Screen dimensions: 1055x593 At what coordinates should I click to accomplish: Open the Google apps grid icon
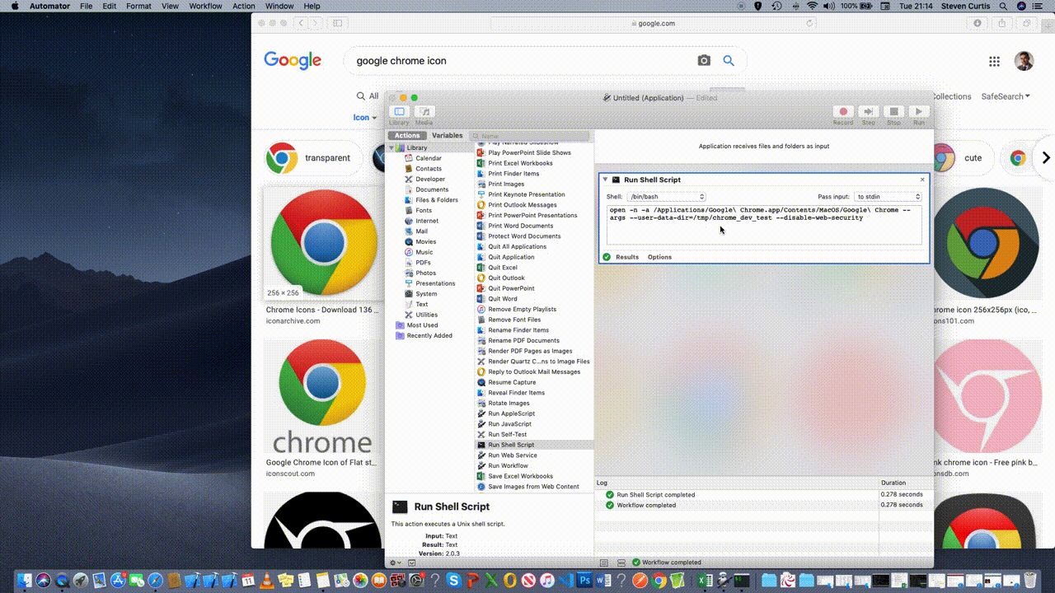point(994,62)
